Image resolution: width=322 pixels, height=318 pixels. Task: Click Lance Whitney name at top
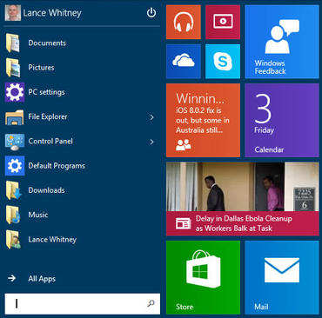[52, 13]
